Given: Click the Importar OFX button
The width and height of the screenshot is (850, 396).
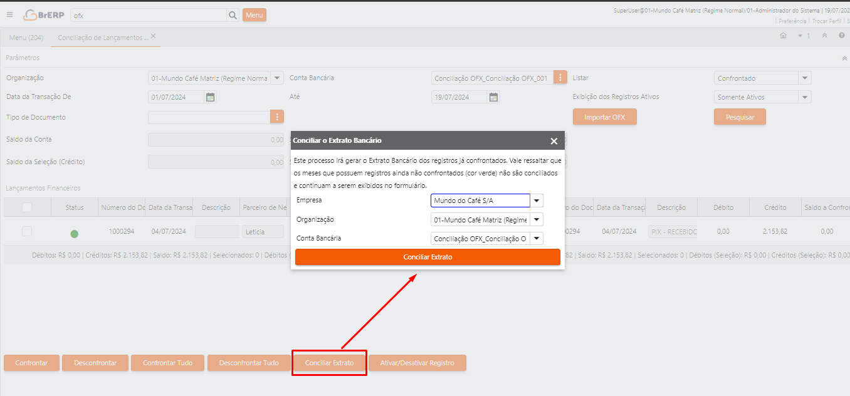Looking at the screenshot, I should point(604,117).
